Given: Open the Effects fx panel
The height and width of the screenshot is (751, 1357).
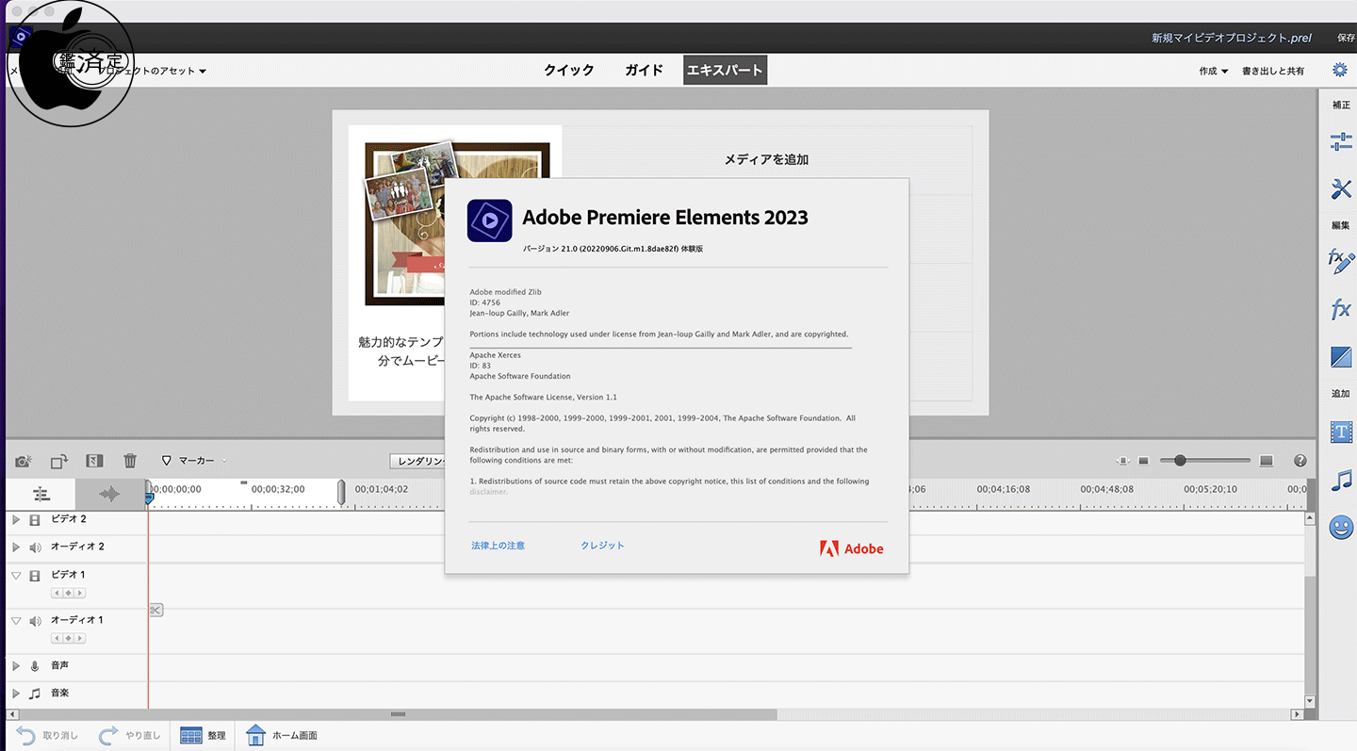Looking at the screenshot, I should pos(1340,309).
